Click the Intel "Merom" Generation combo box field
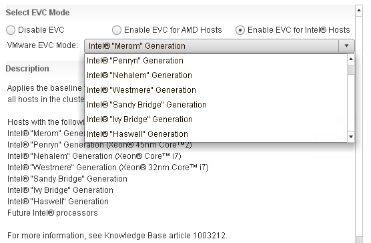This screenshot has height=243, width=371. pyautogui.click(x=212, y=46)
